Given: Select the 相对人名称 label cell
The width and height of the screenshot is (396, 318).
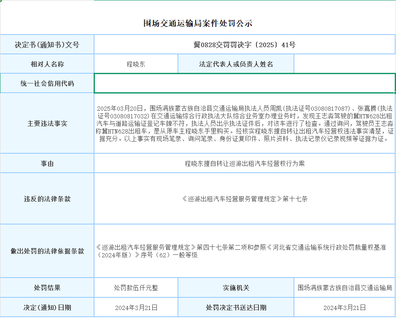Looking at the screenshot, I should 47,64.
